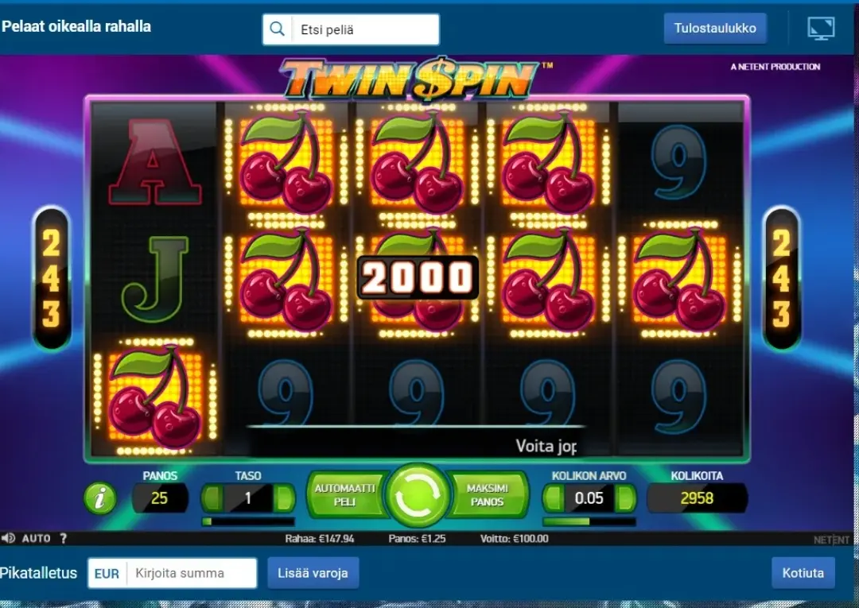Click the Taso level slider bar
This screenshot has width=859, height=608.
point(248,521)
